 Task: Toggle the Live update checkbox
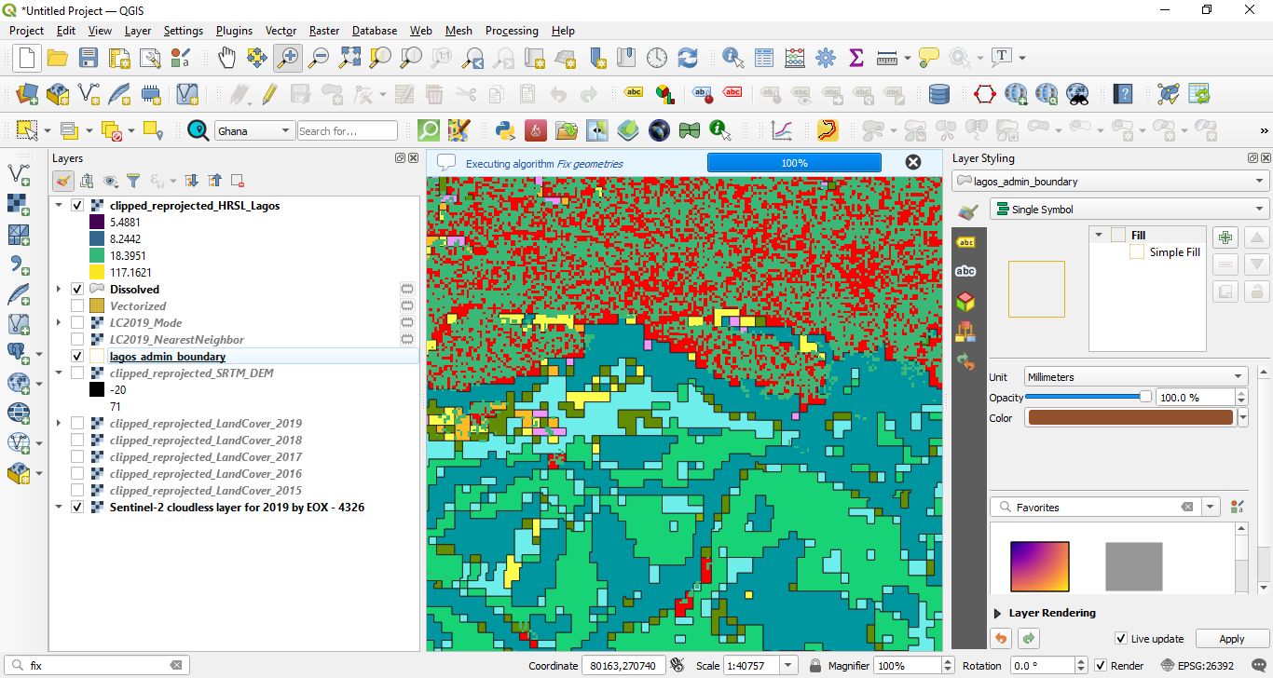[x=1121, y=639]
